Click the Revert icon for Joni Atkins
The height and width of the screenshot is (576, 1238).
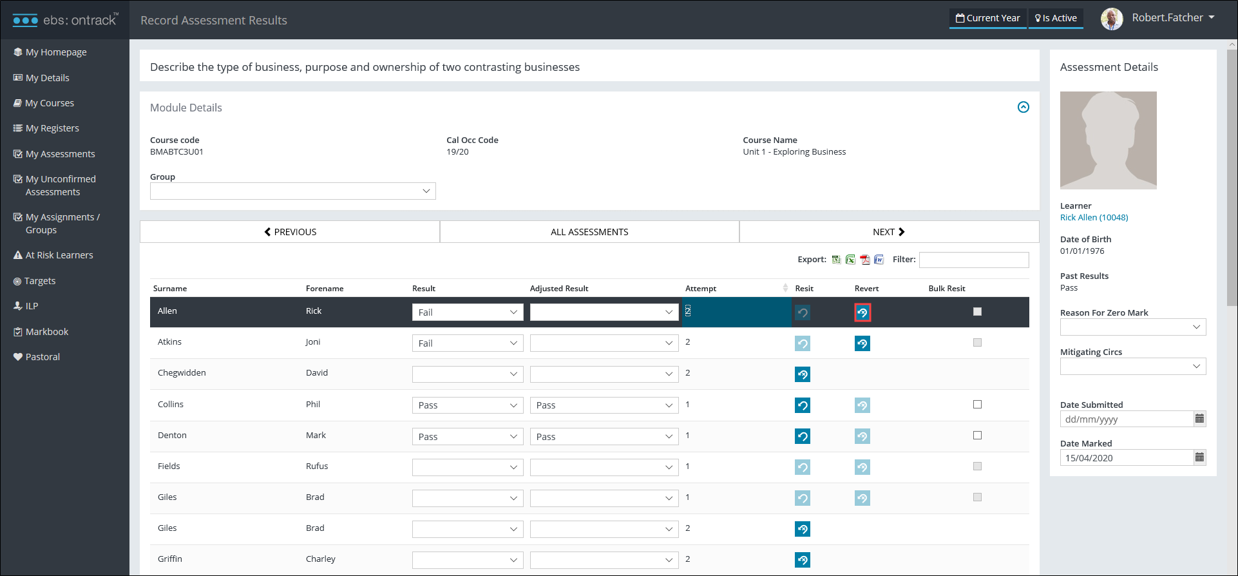pos(862,343)
